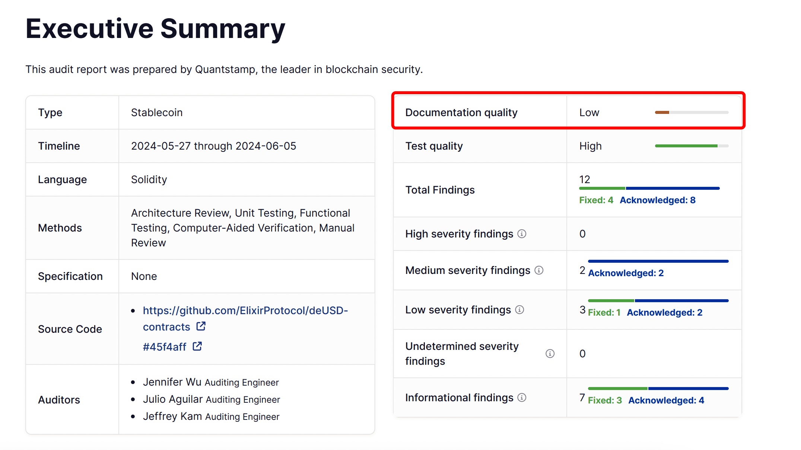Open the #45f4aff commit link
This screenshot has height=450, width=801.
pos(164,347)
